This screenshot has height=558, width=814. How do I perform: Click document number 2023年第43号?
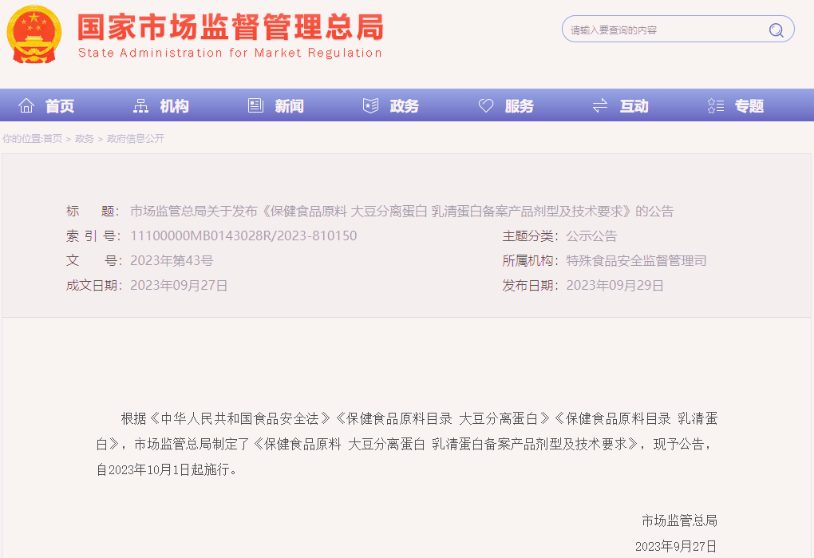point(172,260)
